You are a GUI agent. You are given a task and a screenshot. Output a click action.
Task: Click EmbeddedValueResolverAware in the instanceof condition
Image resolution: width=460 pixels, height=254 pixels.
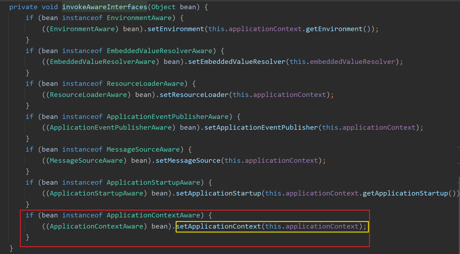160,51
